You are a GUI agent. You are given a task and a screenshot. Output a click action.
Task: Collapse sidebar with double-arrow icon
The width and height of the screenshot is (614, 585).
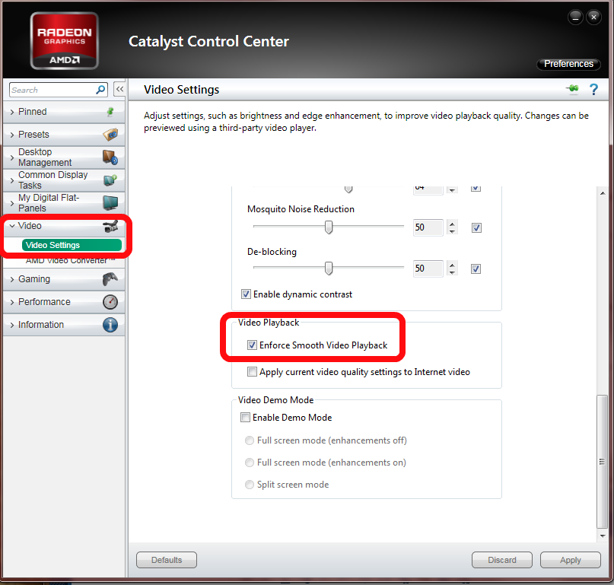pyautogui.click(x=119, y=90)
